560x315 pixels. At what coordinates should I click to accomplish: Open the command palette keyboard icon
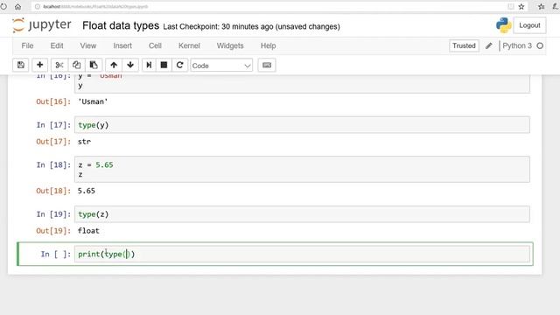coord(267,66)
